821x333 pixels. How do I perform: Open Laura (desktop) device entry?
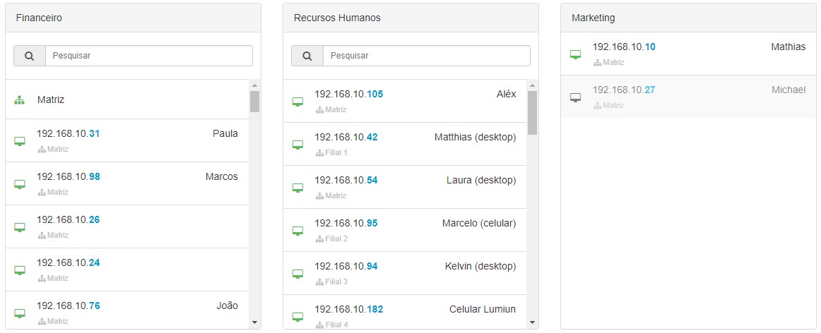pyautogui.click(x=405, y=187)
